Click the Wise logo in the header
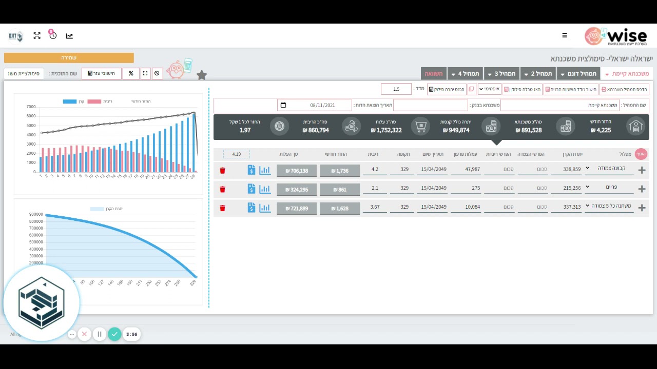Viewport: 657px width, 369px height. (616, 36)
